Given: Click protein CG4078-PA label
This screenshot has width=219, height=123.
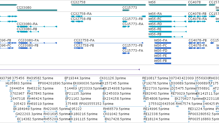Looking at the screenshot, I should (x=198, y=46).
